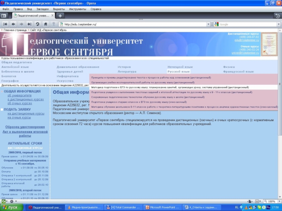Go back to previous page

[x=13, y=24]
